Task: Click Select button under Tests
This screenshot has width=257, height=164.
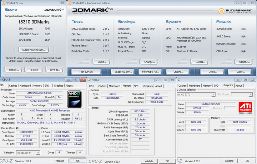Action: tap(102, 62)
